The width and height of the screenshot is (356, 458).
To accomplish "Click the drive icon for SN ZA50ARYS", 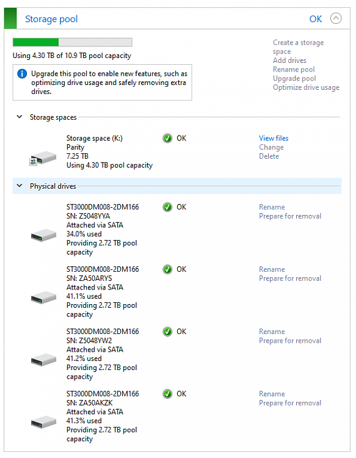I will pos(43,297).
